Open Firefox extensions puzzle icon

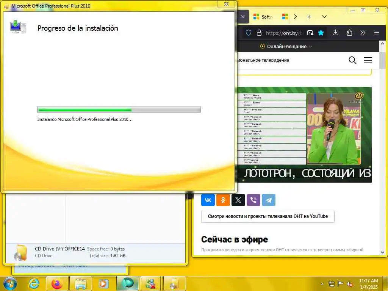[x=349, y=33]
